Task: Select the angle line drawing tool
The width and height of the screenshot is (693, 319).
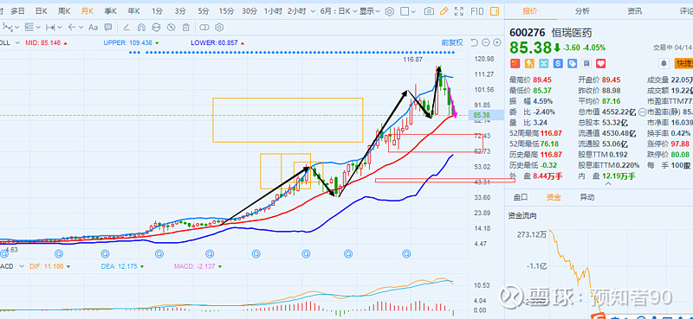Action: (126, 28)
